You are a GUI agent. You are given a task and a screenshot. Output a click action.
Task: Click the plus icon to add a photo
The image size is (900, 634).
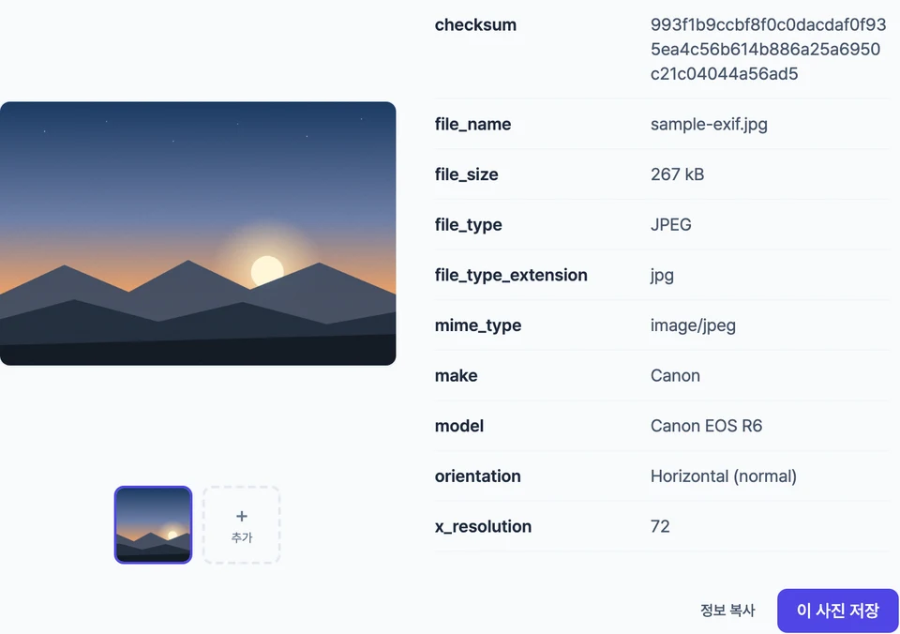pyautogui.click(x=242, y=516)
